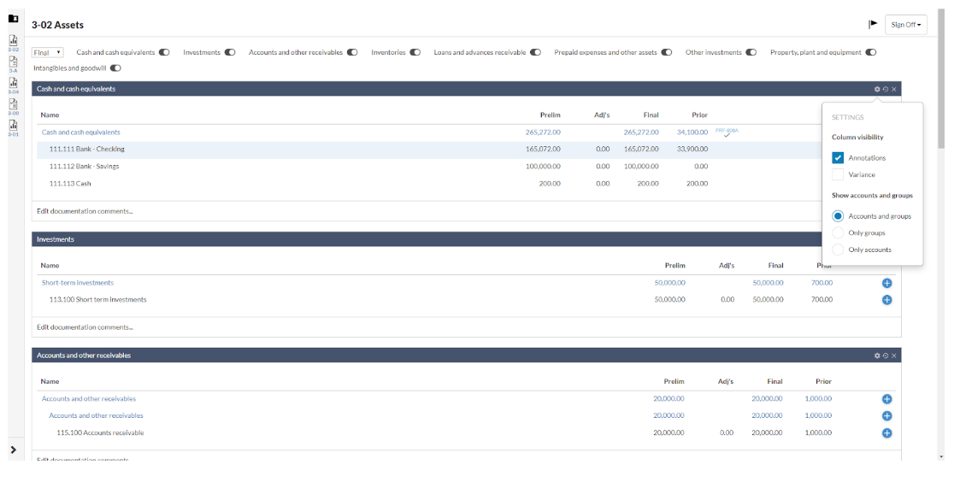The height and width of the screenshot is (482, 954).
Task: Click plus icon on Short-term investments row
Action: 886,283
